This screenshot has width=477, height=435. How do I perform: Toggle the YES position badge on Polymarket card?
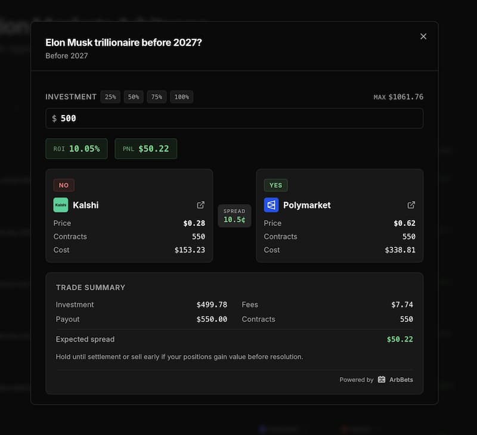point(275,185)
